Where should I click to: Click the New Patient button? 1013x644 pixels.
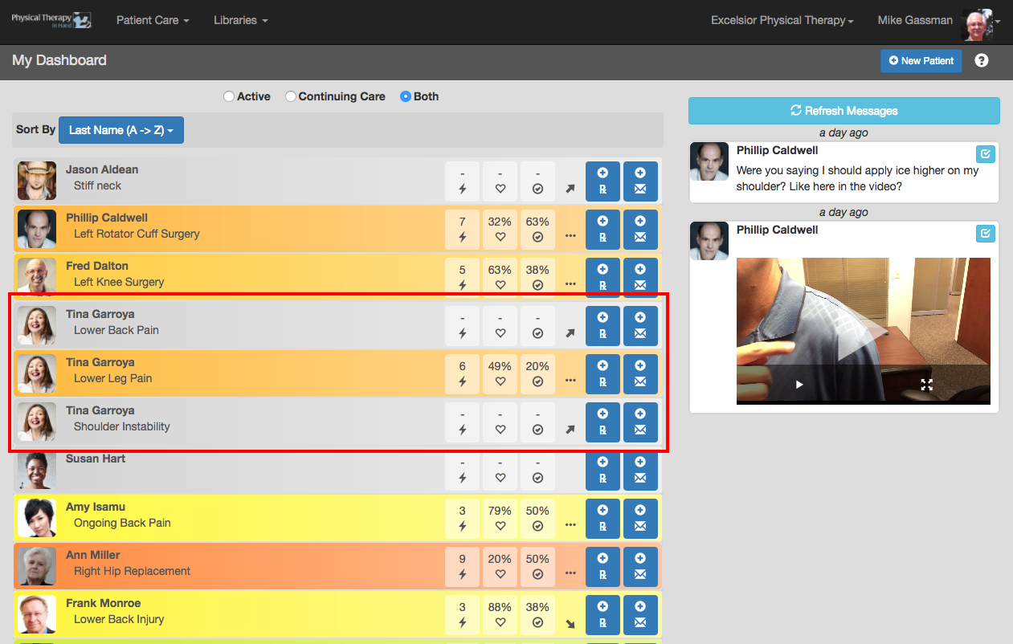pyautogui.click(x=921, y=61)
